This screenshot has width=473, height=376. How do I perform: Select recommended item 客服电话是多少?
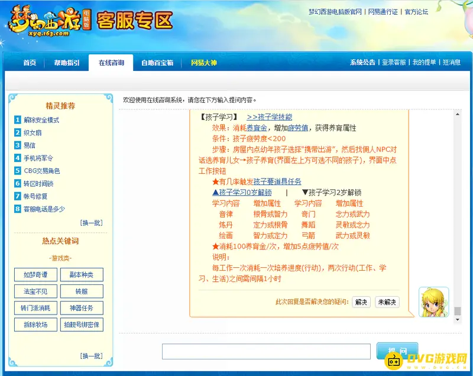coord(44,209)
